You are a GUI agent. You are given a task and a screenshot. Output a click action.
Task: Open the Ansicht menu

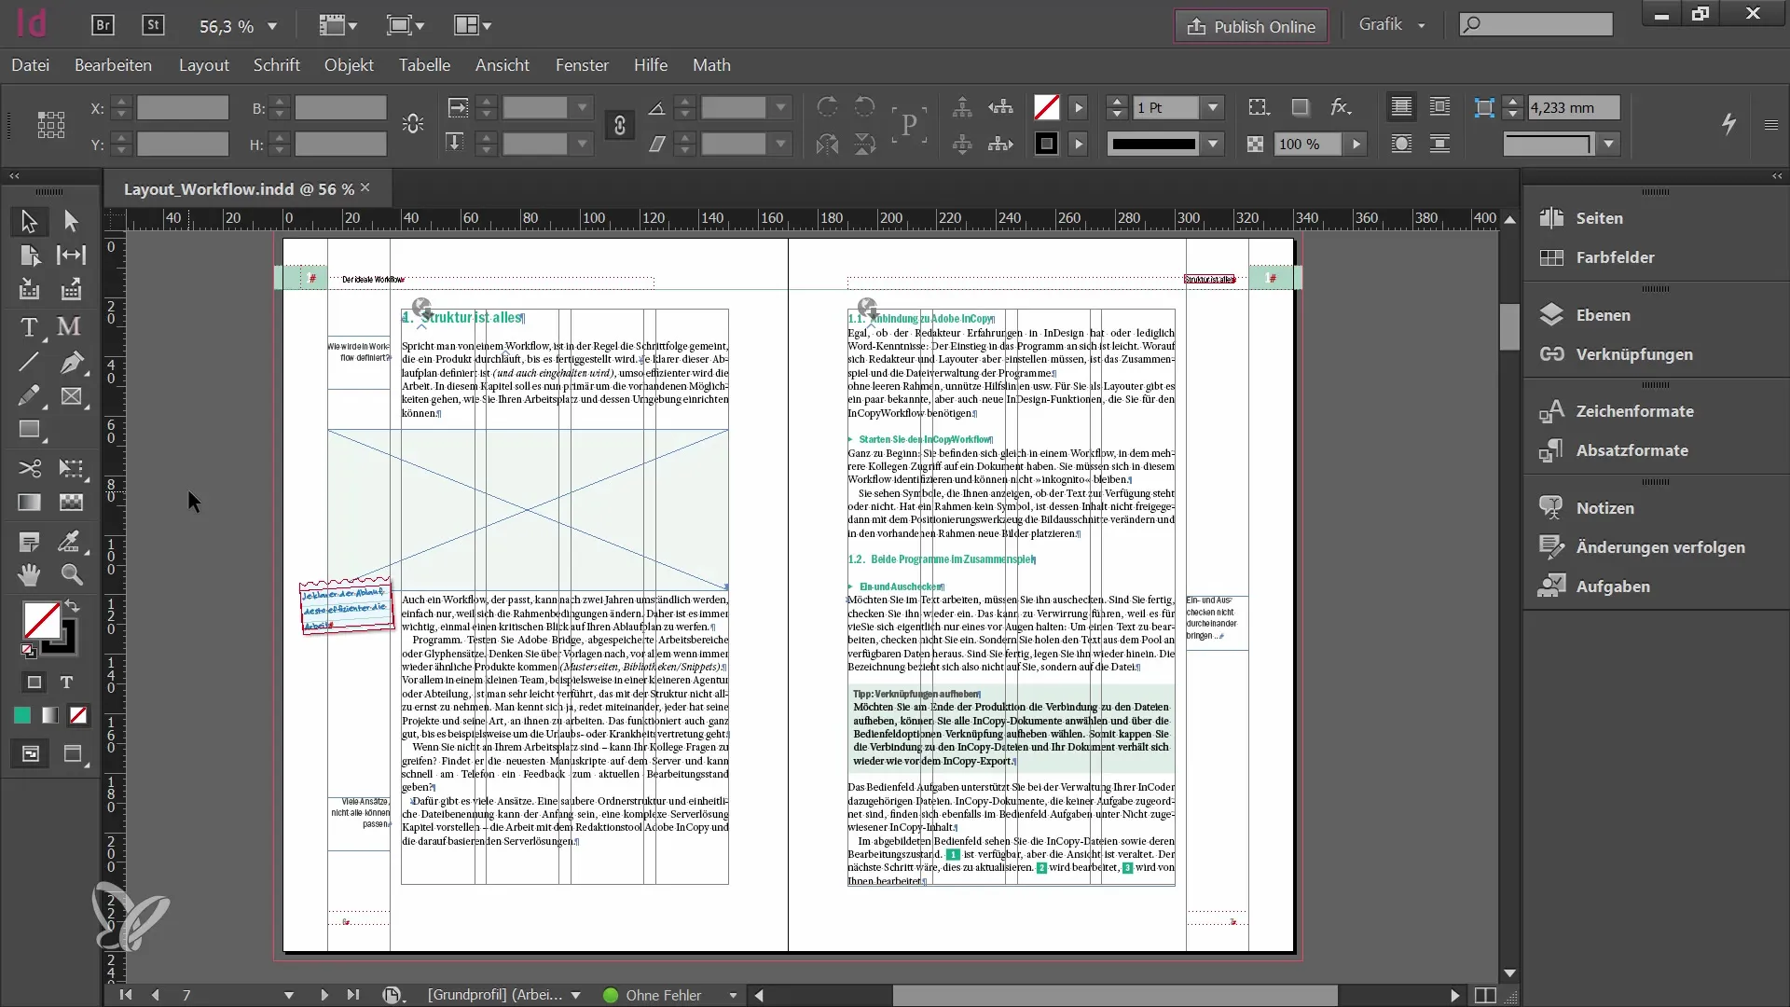[502, 65]
